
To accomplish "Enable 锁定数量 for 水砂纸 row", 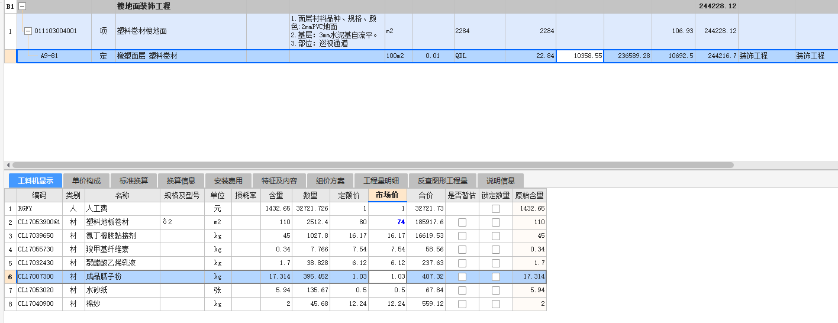I will [x=496, y=290].
